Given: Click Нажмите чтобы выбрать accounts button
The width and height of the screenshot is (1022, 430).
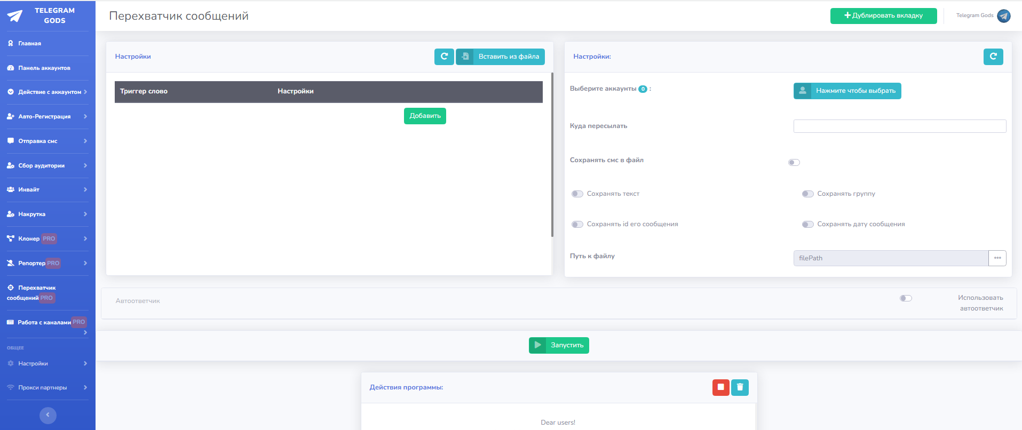Looking at the screenshot, I should tap(847, 91).
